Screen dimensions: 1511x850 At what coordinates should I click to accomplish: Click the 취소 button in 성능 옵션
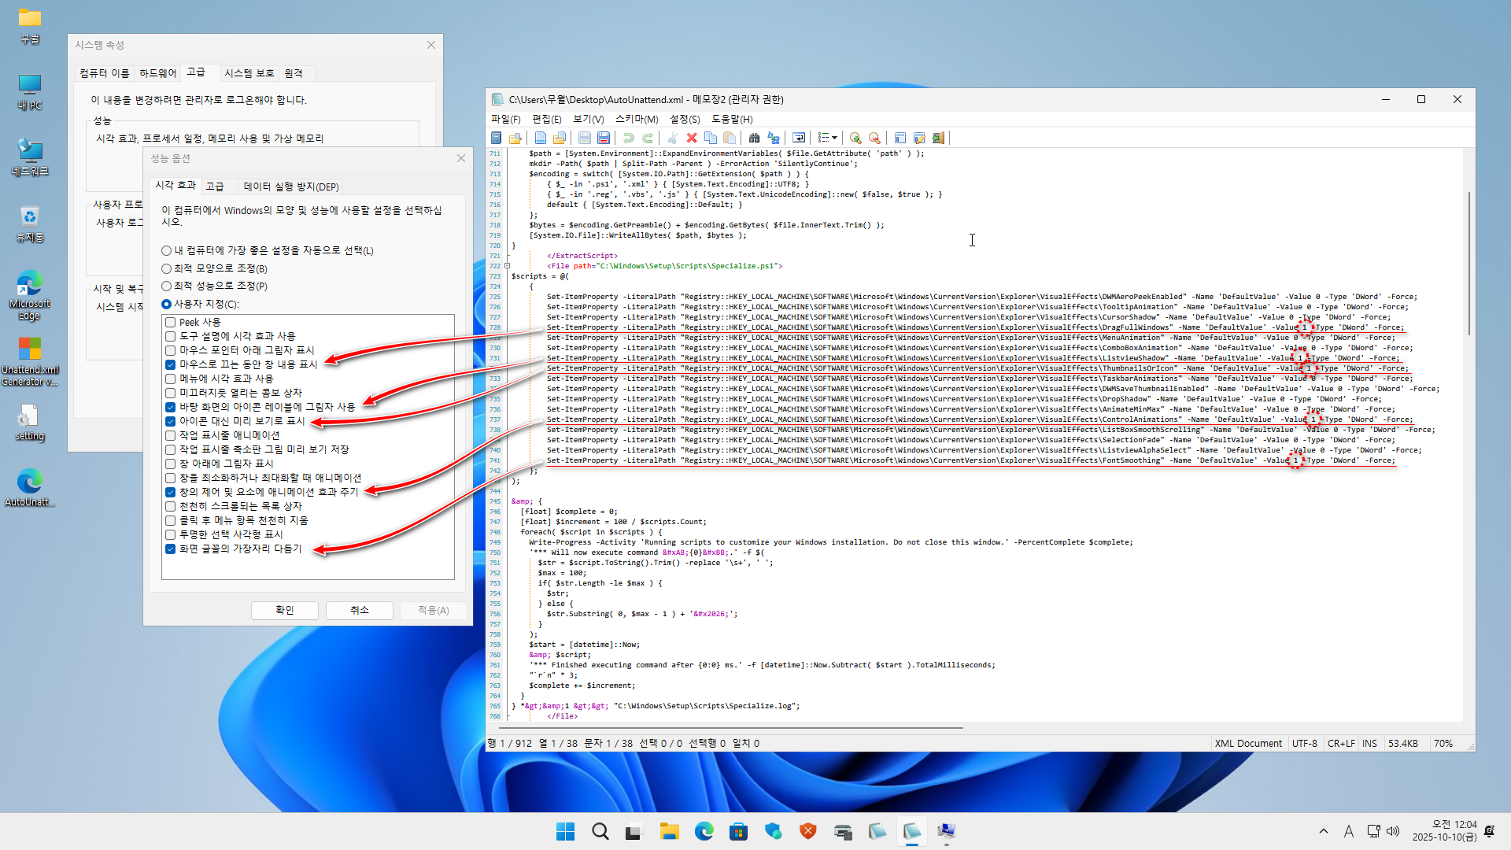coord(359,610)
